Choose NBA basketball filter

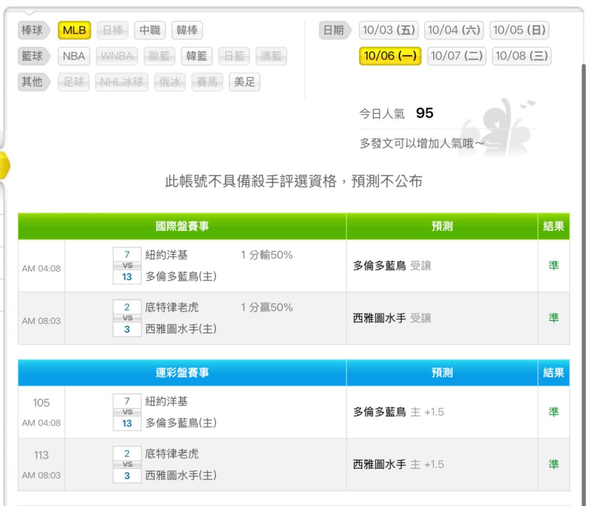(x=74, y=56)
